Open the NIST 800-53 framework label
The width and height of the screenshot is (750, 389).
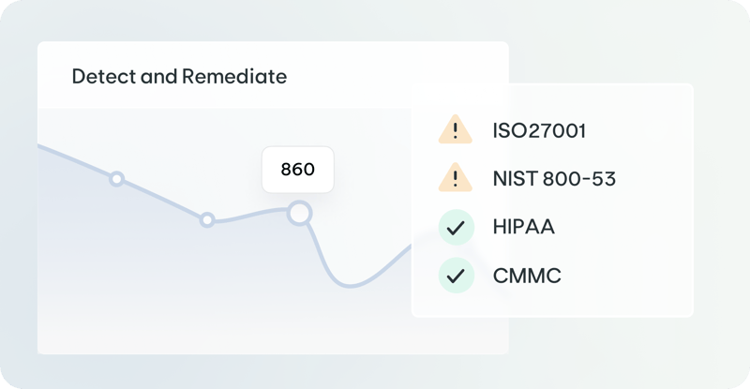[x=553, y=178]
